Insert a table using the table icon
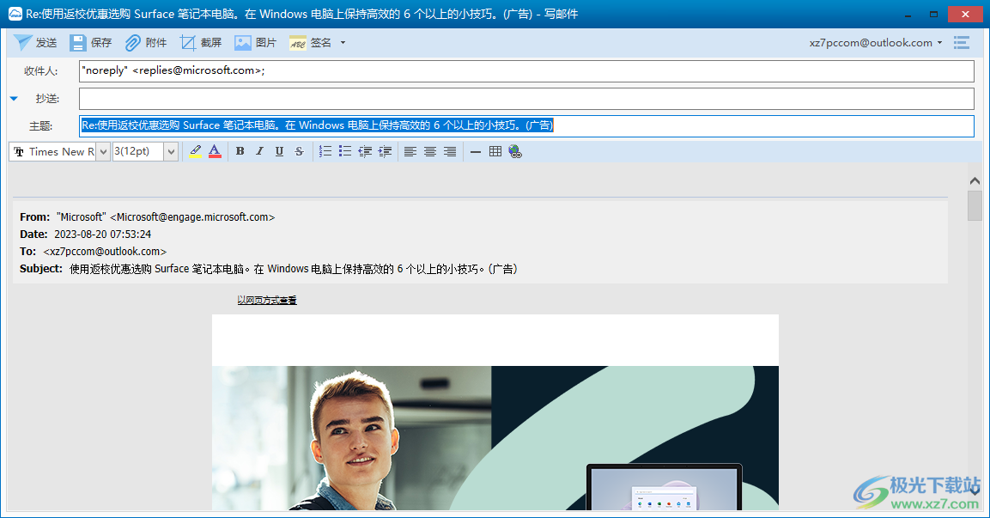 (495, 152)
